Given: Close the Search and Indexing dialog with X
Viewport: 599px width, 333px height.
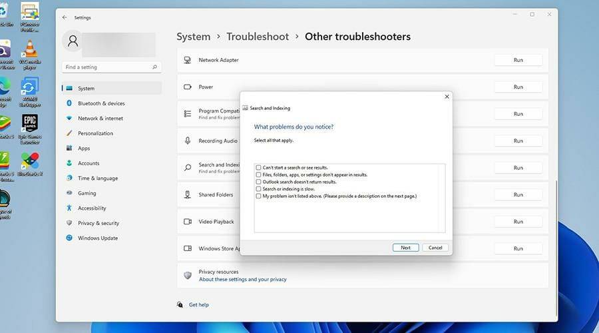Looking at the screenshot, I should coord(447,97).
